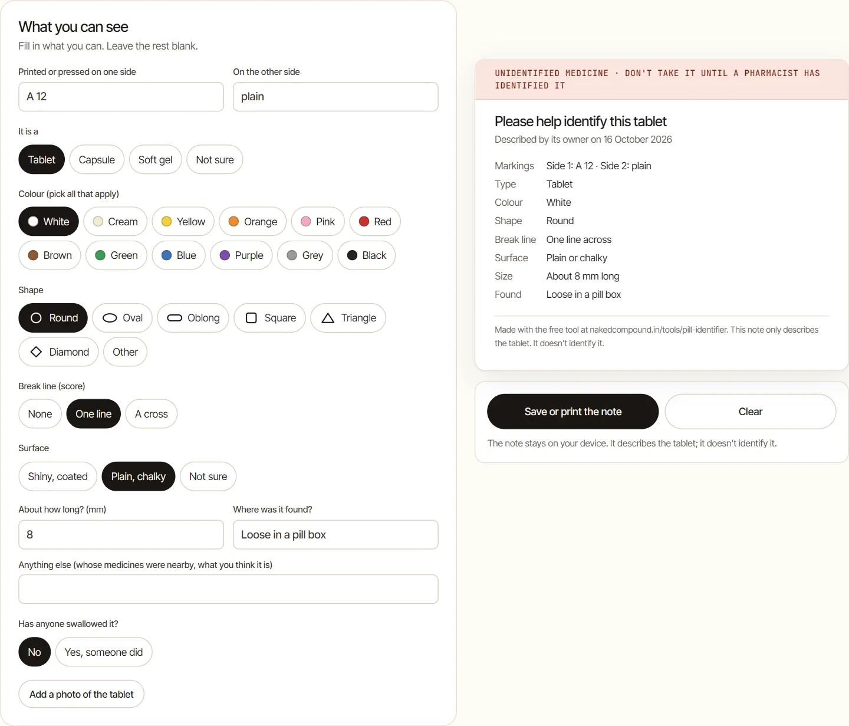Click the 'Anything else' text field

coord(228,589)
